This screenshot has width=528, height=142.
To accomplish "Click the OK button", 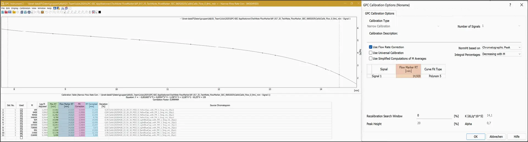I will pyautogui.click(x=476, y=137).
